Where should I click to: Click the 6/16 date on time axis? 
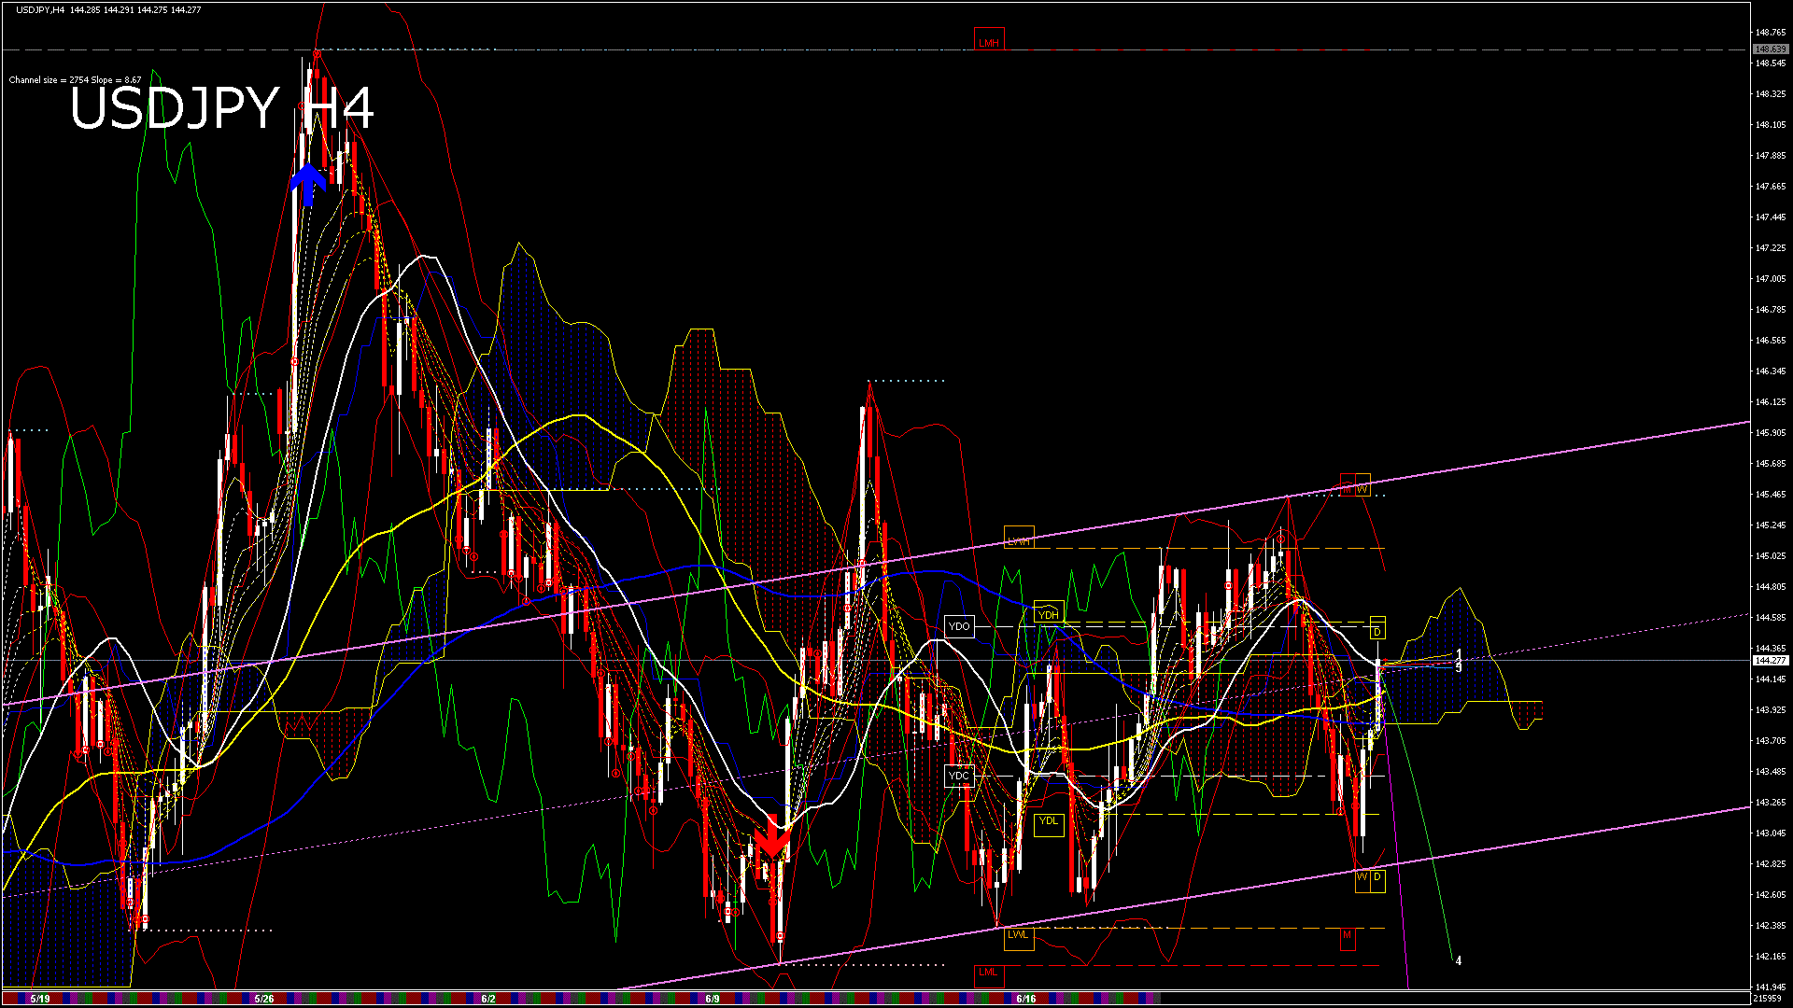(1025, 999)
